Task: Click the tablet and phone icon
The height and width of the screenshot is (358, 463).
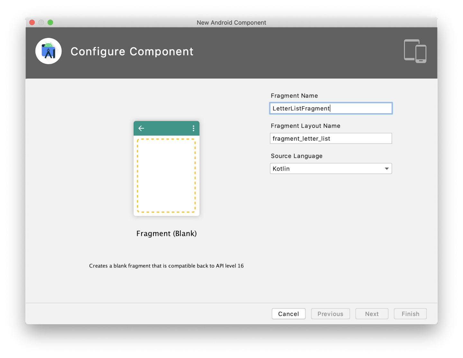Action: [x=415, y=51]
